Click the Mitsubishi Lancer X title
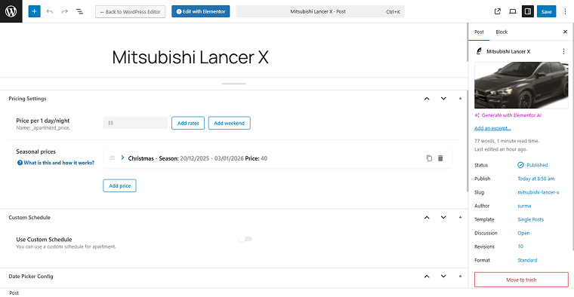 [190, 57]
